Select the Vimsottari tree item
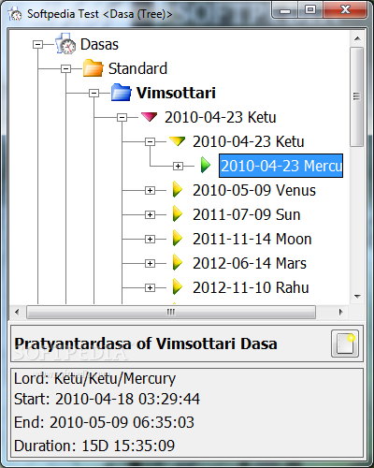 coord(176,93)
